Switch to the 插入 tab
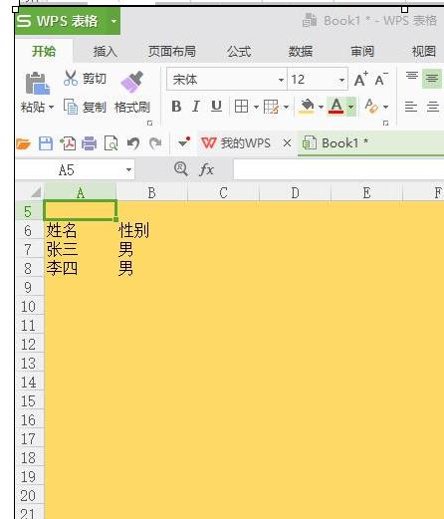Image resolution: width=444 pixels, height=519 pixels. click(x=106, y=52)
